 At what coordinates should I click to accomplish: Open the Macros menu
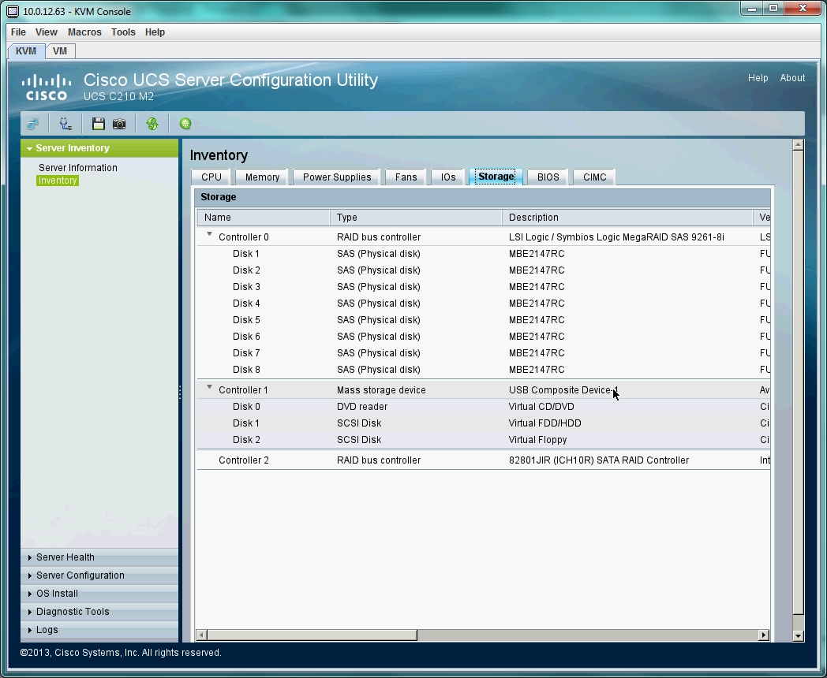point(84,32)
